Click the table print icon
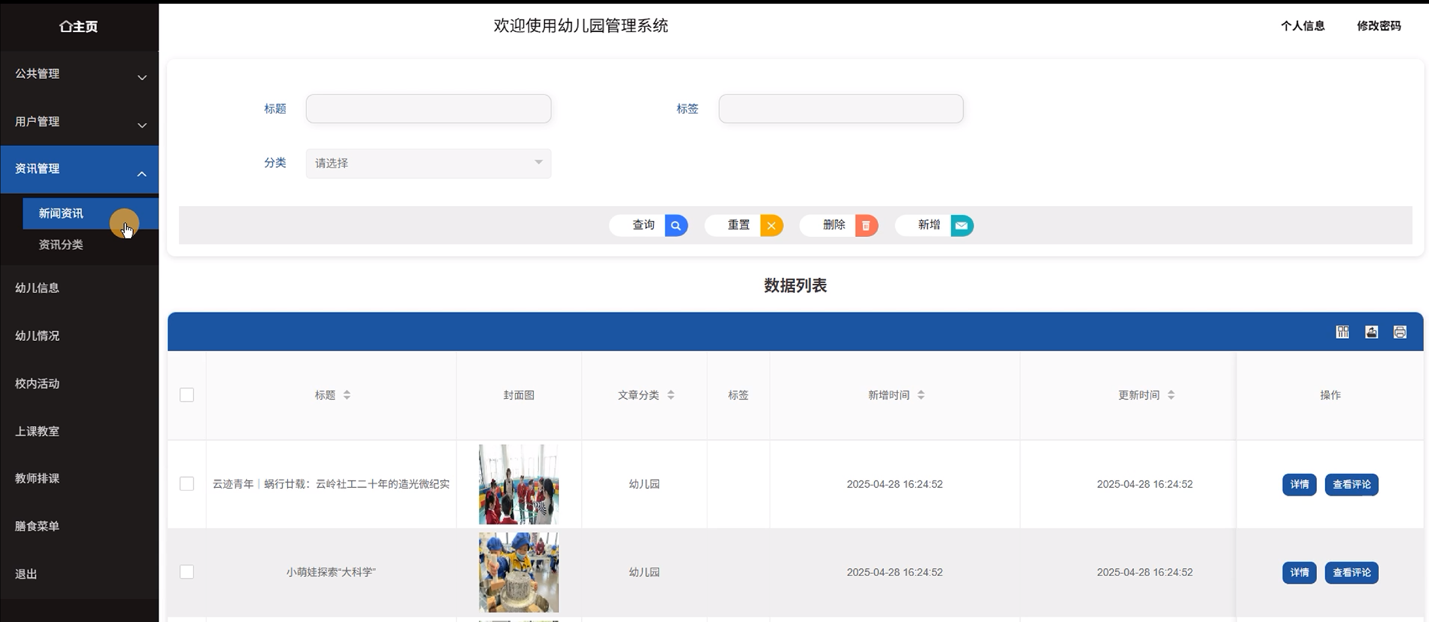Viewport: 1429px width, 622px height. point(1400,332)
